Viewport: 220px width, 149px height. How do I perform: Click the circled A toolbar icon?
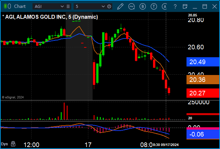point(165,7)
